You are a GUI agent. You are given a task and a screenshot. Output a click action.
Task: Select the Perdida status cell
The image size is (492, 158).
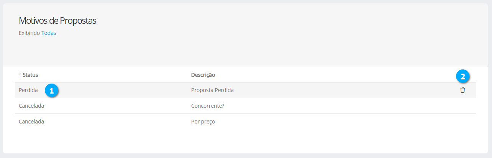pos(28,90)
